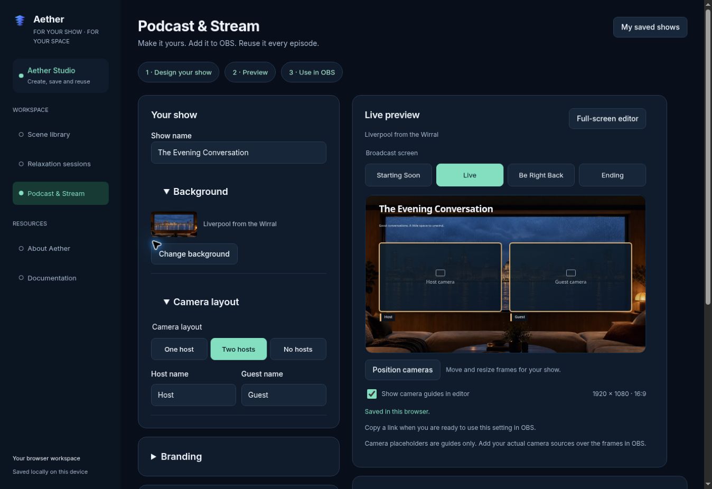712x489 pixels.
Task: Open the Full-screen editor
Action: (x=607, y=119)
